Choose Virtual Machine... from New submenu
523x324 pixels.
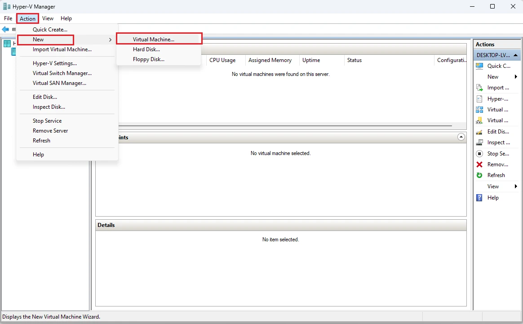(159, 40)
